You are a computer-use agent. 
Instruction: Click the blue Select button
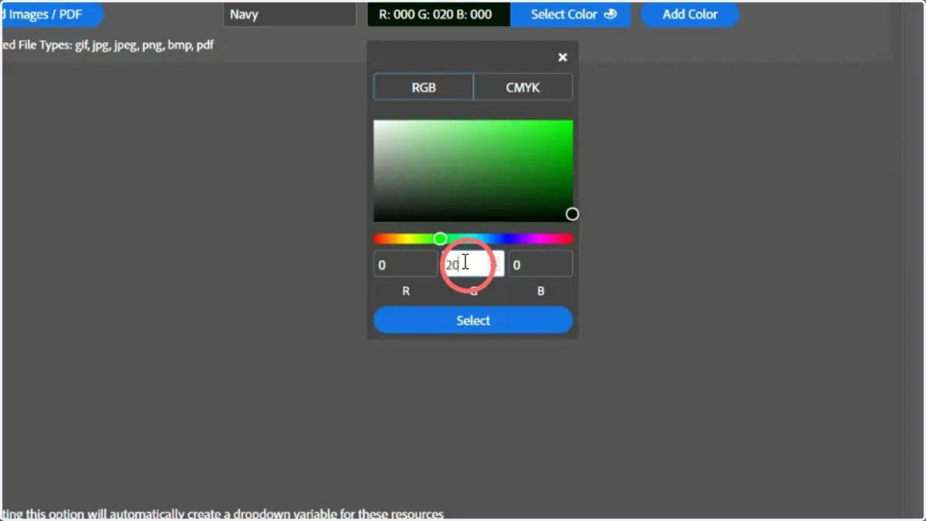coord(473,320)
